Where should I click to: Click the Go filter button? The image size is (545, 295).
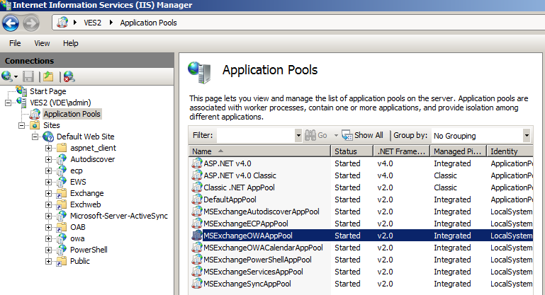tap(316, 135)
